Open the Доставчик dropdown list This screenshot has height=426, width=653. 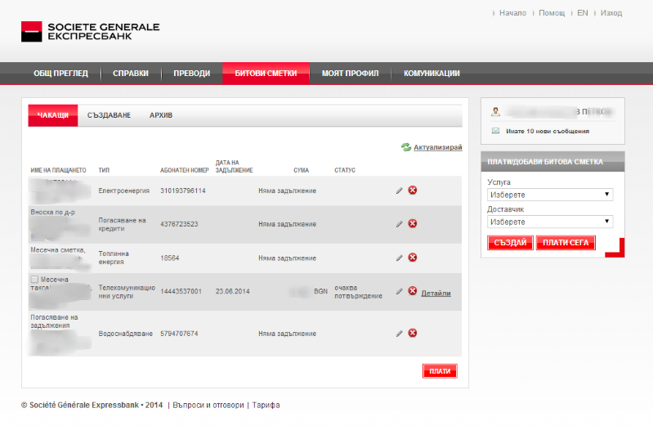(548, 222)
